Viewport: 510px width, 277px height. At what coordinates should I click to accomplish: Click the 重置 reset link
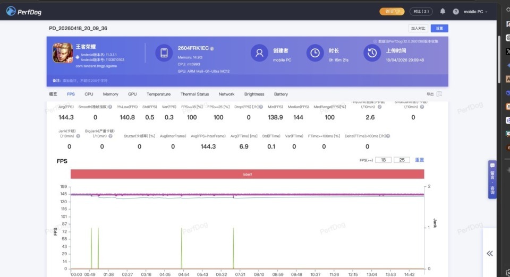coord(419,160)
